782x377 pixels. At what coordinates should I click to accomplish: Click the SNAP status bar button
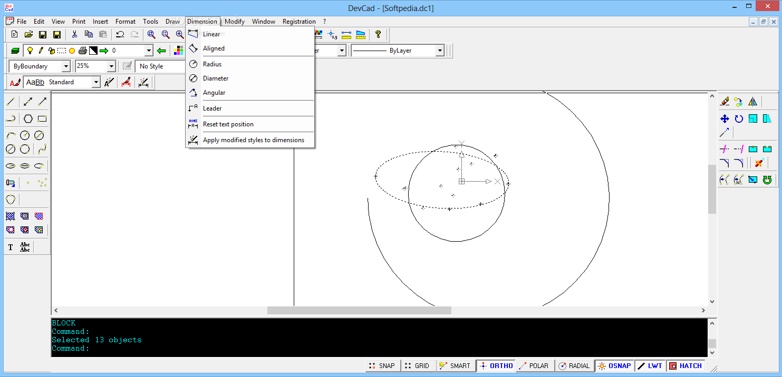click(x=381, y=366)
